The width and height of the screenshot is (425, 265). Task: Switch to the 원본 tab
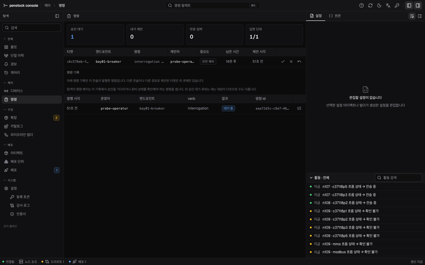335,16
